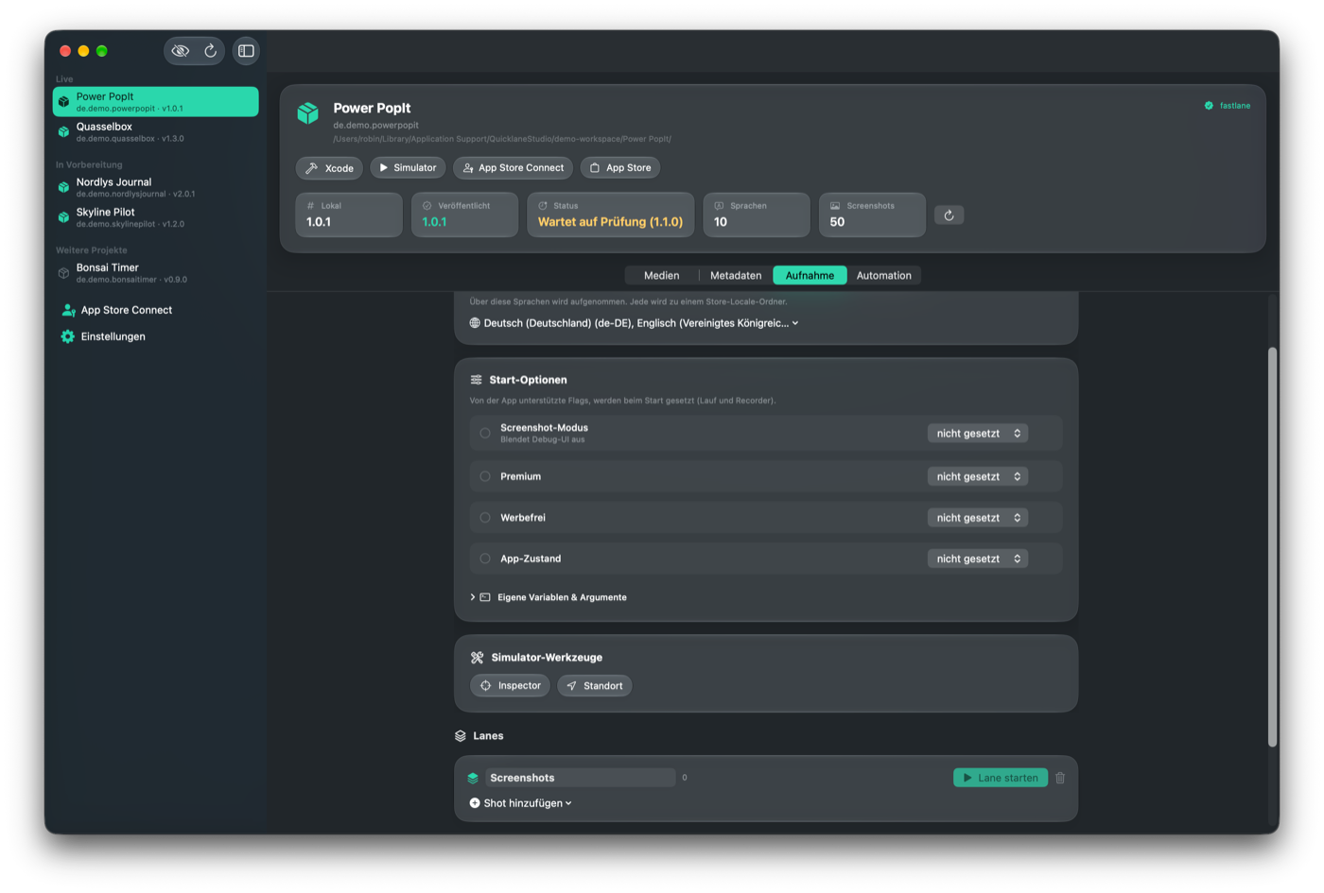Open Xcode via the hammer button
1324x893 pixels.
(x=329, y=168)
